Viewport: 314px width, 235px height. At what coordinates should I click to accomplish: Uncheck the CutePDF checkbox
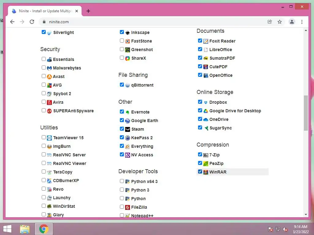200,66
